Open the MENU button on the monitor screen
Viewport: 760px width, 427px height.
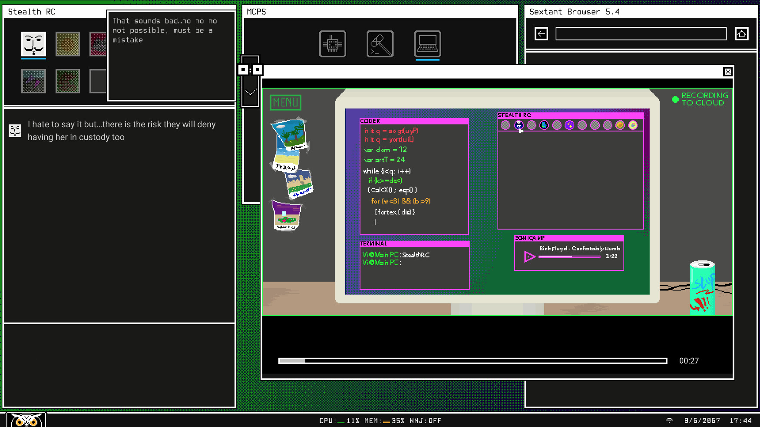285,102
